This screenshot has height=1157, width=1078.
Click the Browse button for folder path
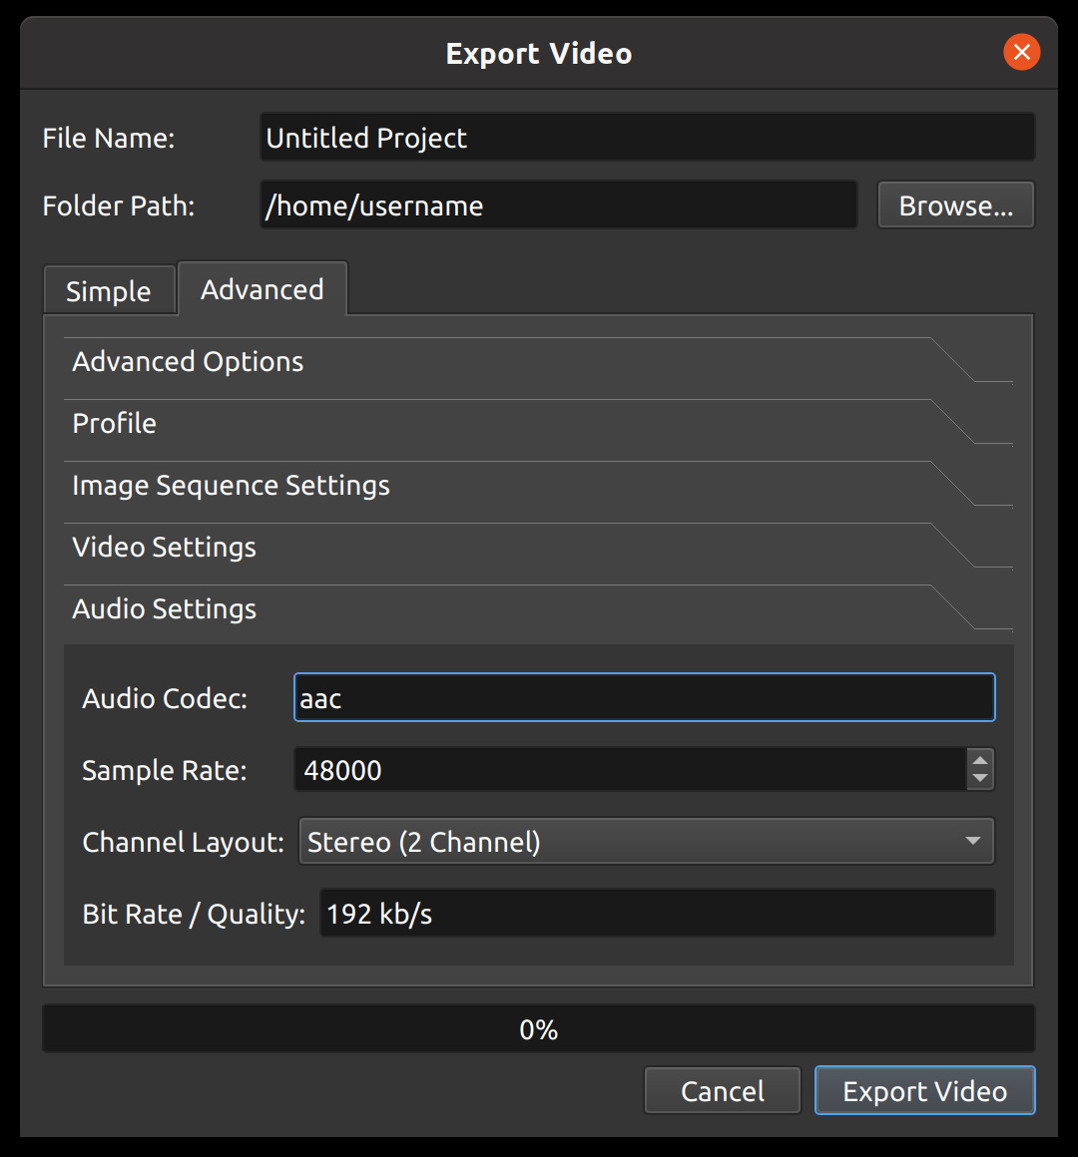954,204
